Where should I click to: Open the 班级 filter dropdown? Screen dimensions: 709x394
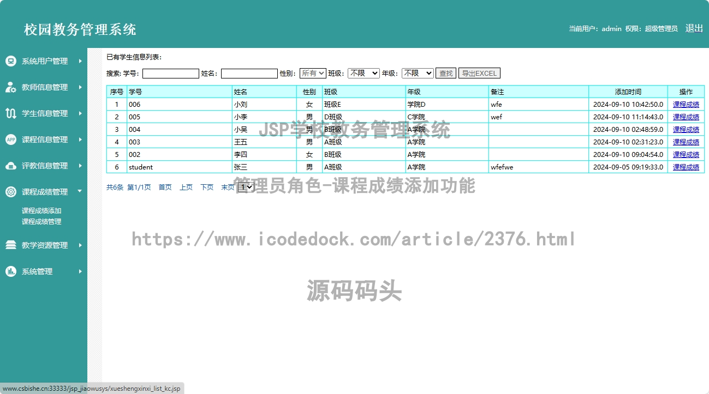(x=364, y=73)
